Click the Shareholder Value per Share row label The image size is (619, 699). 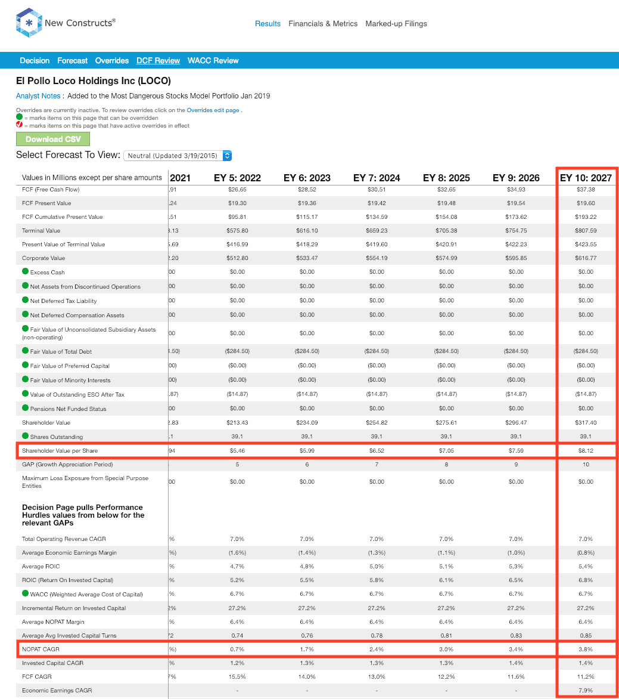click(60, 451)
